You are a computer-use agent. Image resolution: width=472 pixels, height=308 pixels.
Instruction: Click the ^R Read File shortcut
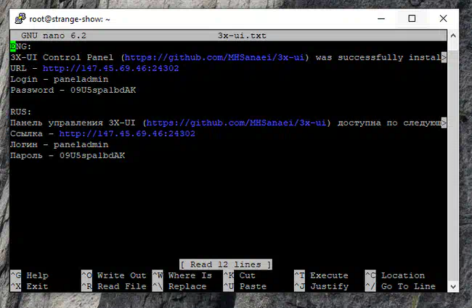tap(114, 286)
